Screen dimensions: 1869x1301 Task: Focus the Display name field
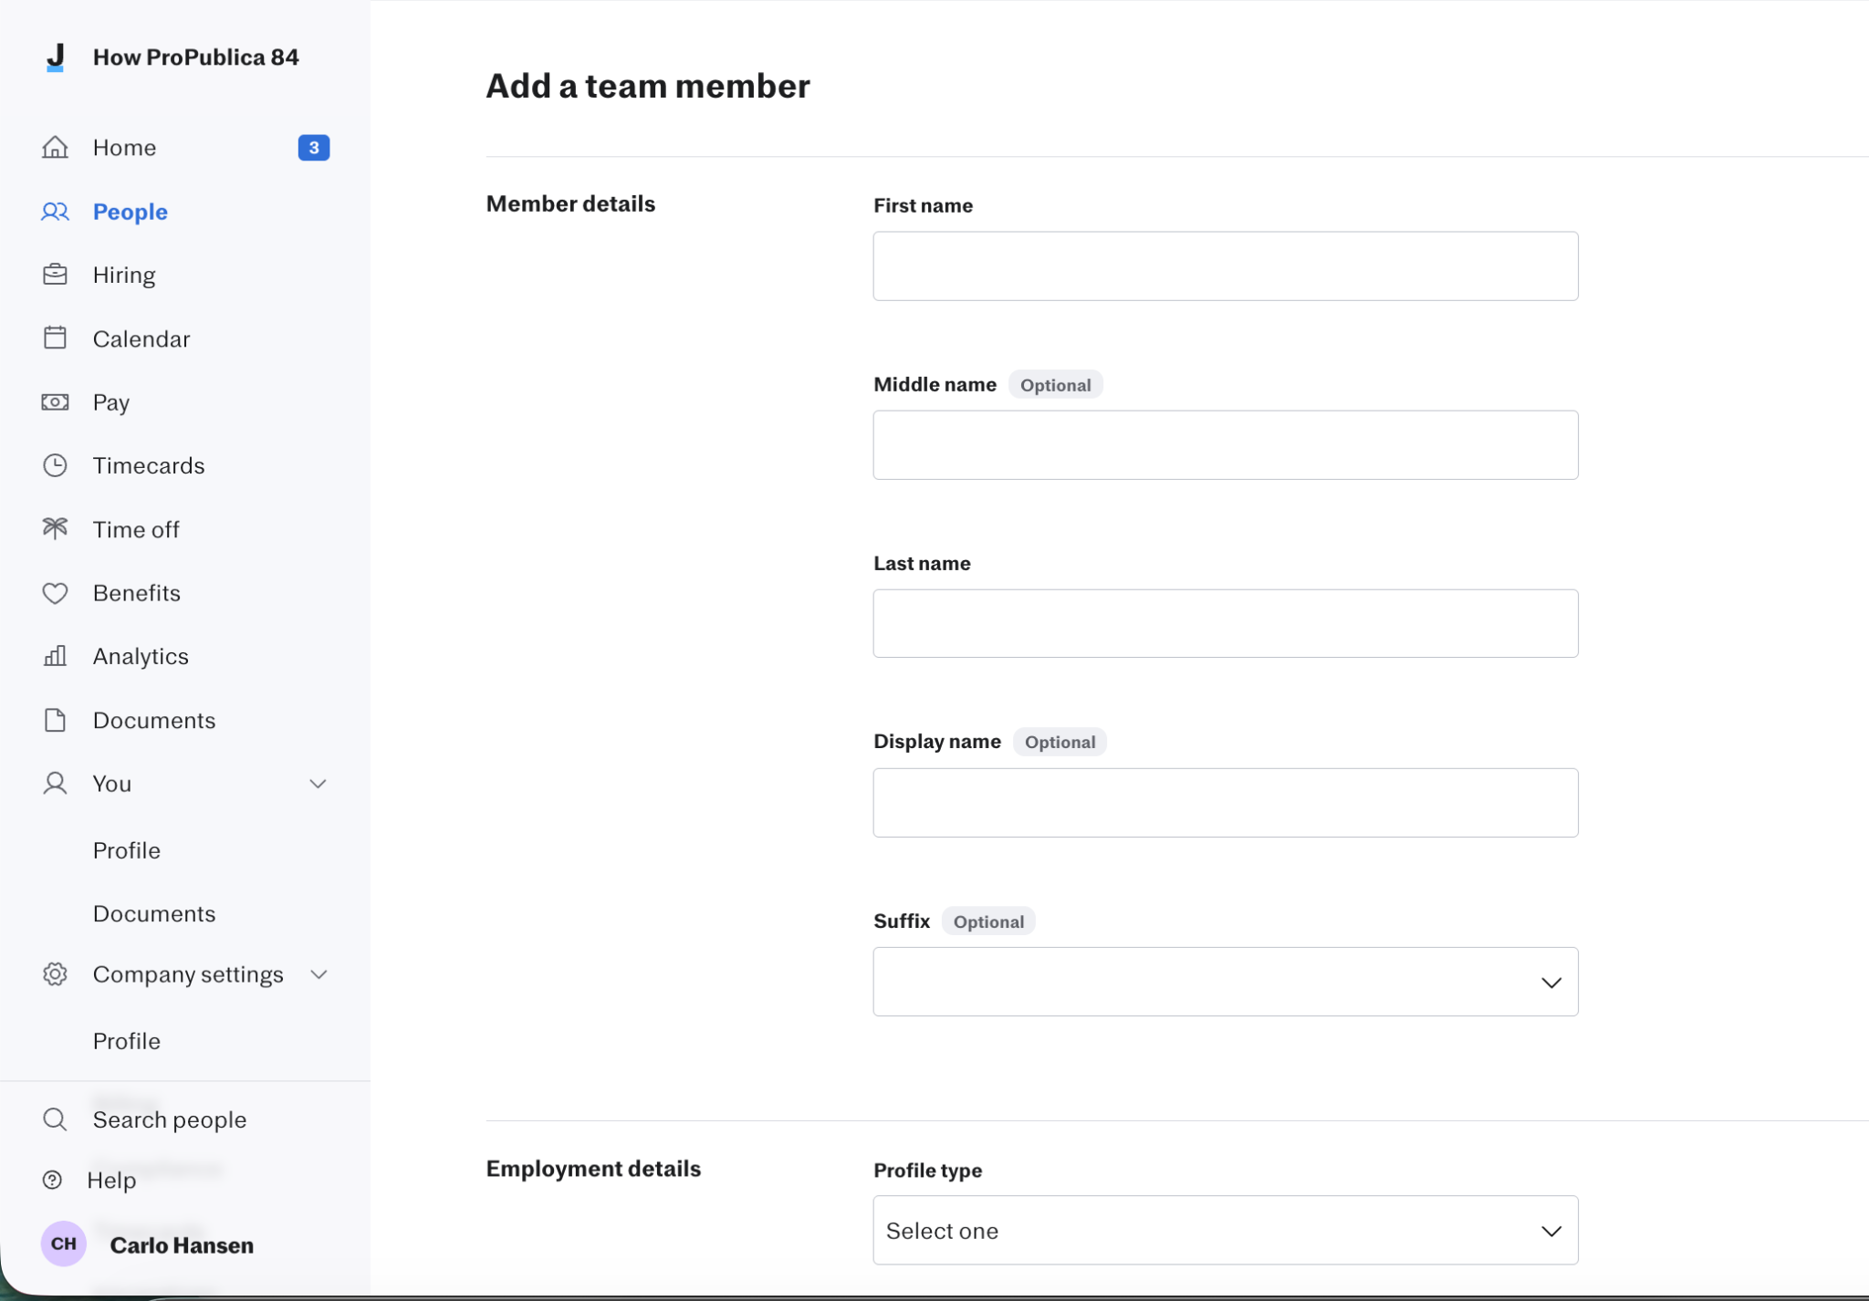coord(1226,803)
